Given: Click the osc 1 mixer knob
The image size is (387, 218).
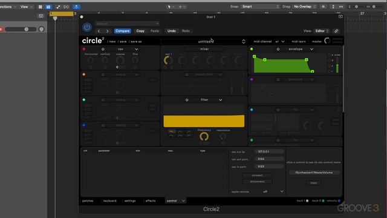Looking at the screenshot, I should pyautogui.click(x=168, y=60).
